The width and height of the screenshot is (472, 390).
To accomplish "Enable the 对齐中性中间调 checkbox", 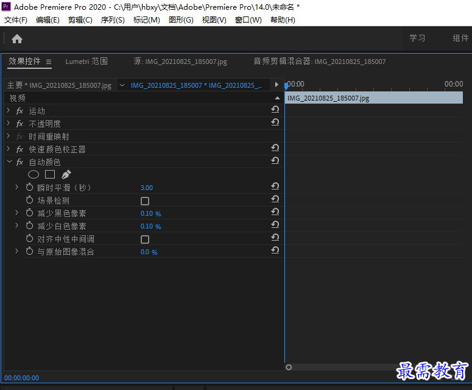I will 145,239.
